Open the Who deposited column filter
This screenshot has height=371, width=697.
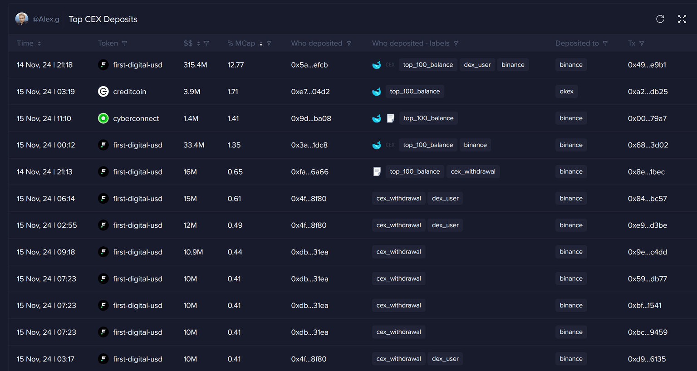click(348, 44)
